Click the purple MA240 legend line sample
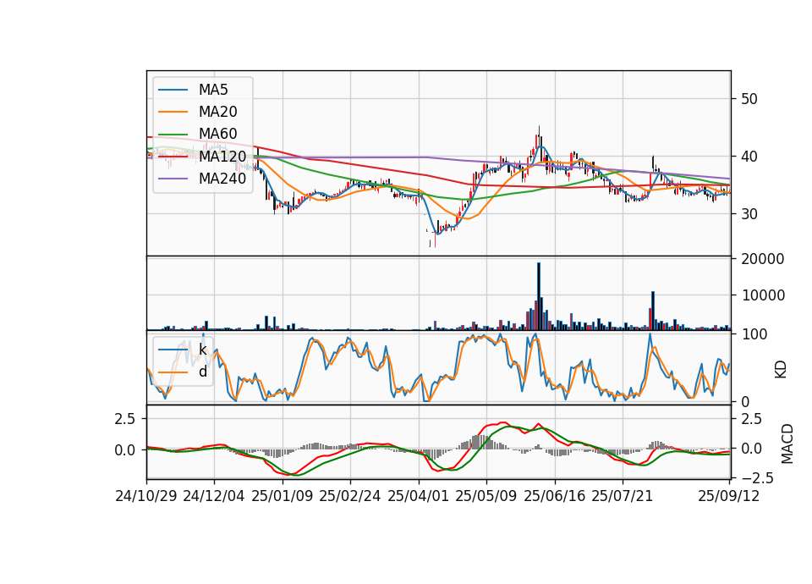 pos(173,179)
